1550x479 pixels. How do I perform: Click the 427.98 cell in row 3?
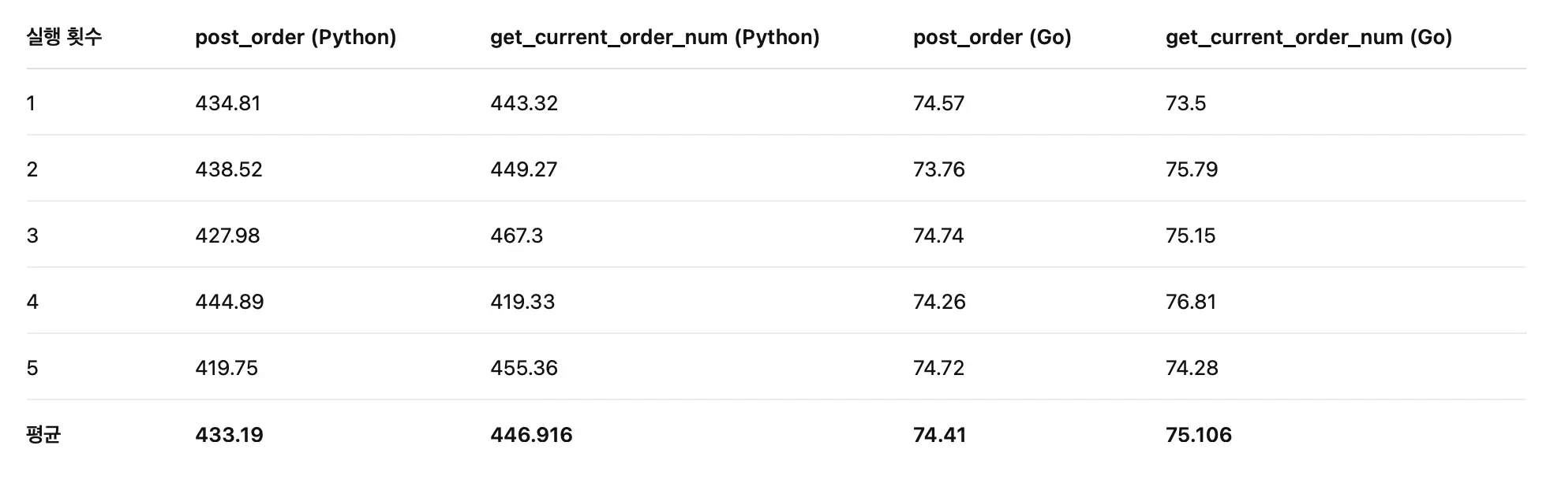pyautogui.click(x=227, y=236)
